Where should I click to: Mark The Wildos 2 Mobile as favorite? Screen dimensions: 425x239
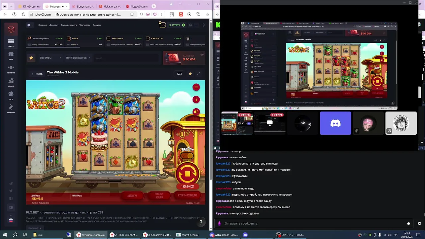click(x=190, y=74)
